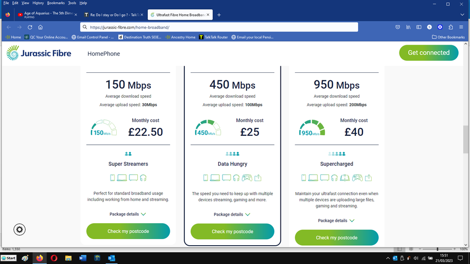This screenshot has height=264, width=470.
Task: Save the page to Pocket
Action: click(x=398, y=27)
